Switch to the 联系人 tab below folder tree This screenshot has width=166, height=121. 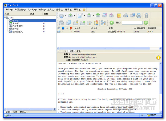pyautogui.click(x=23, y=112)
